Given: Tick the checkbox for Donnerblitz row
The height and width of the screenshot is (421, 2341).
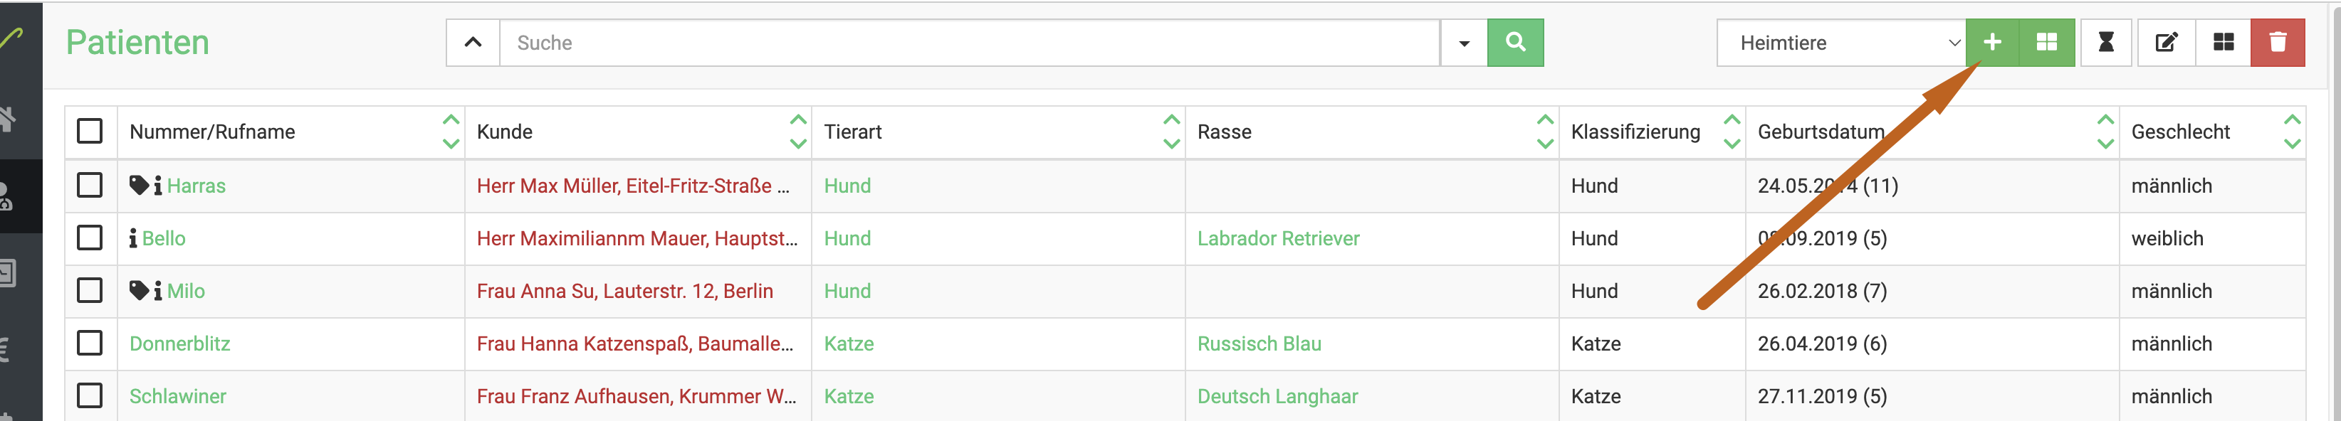Looking at the screenshot, I should click(x=90, y=343).
